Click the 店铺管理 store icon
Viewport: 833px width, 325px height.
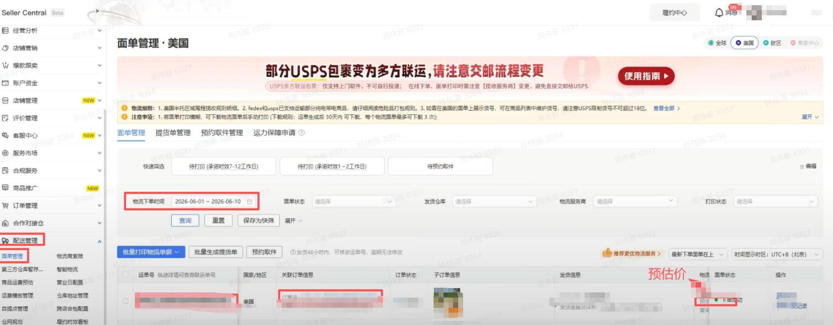pos(5,100)
